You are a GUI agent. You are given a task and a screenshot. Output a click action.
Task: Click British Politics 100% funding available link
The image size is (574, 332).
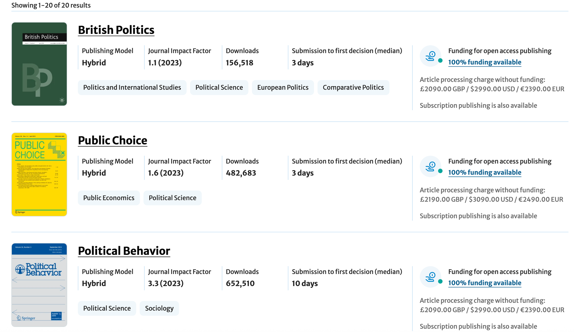(x=485, y=62)
